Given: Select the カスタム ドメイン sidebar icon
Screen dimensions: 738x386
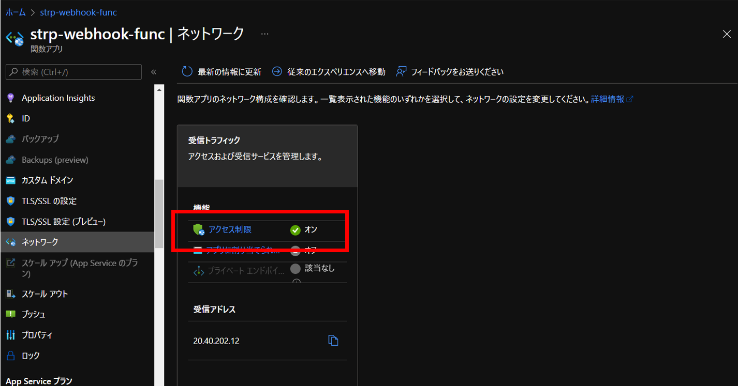Looking at the screenshot, I should (x=10, y=180).
